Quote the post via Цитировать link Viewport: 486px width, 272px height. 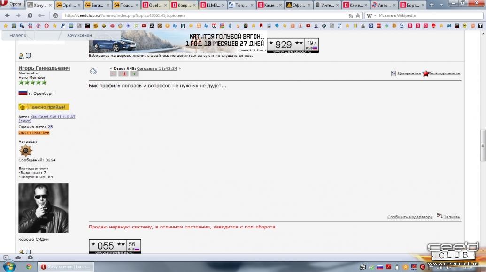(409, 73)
